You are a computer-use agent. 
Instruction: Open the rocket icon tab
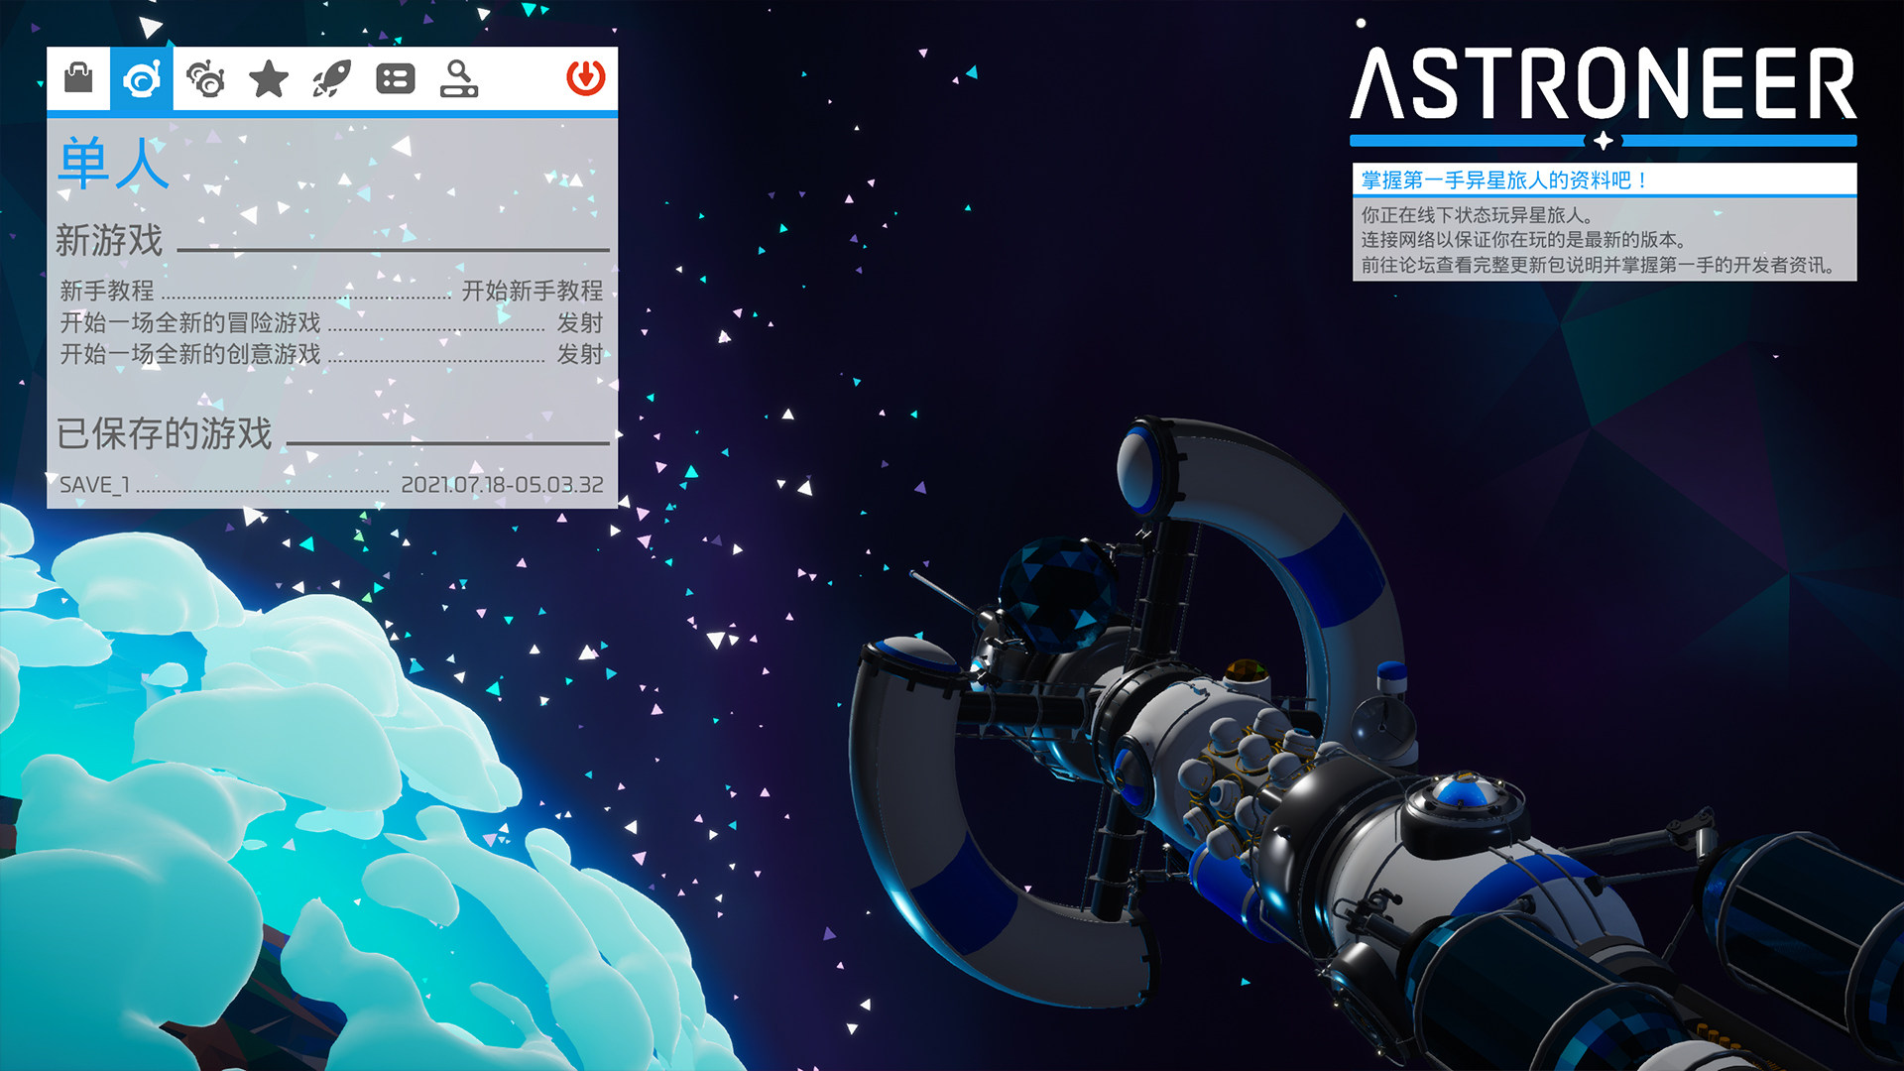[331, 78]
